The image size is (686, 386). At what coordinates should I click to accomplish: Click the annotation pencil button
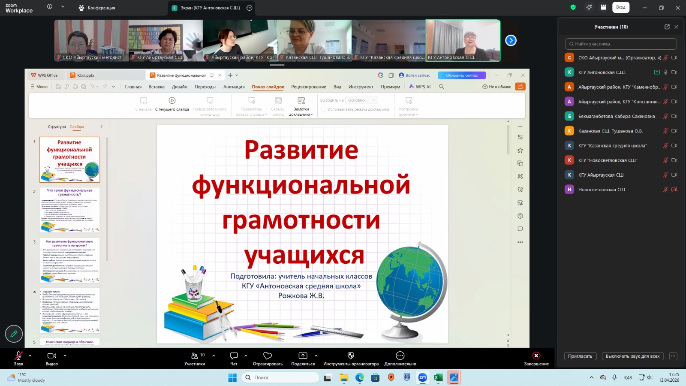click(14, 334)
